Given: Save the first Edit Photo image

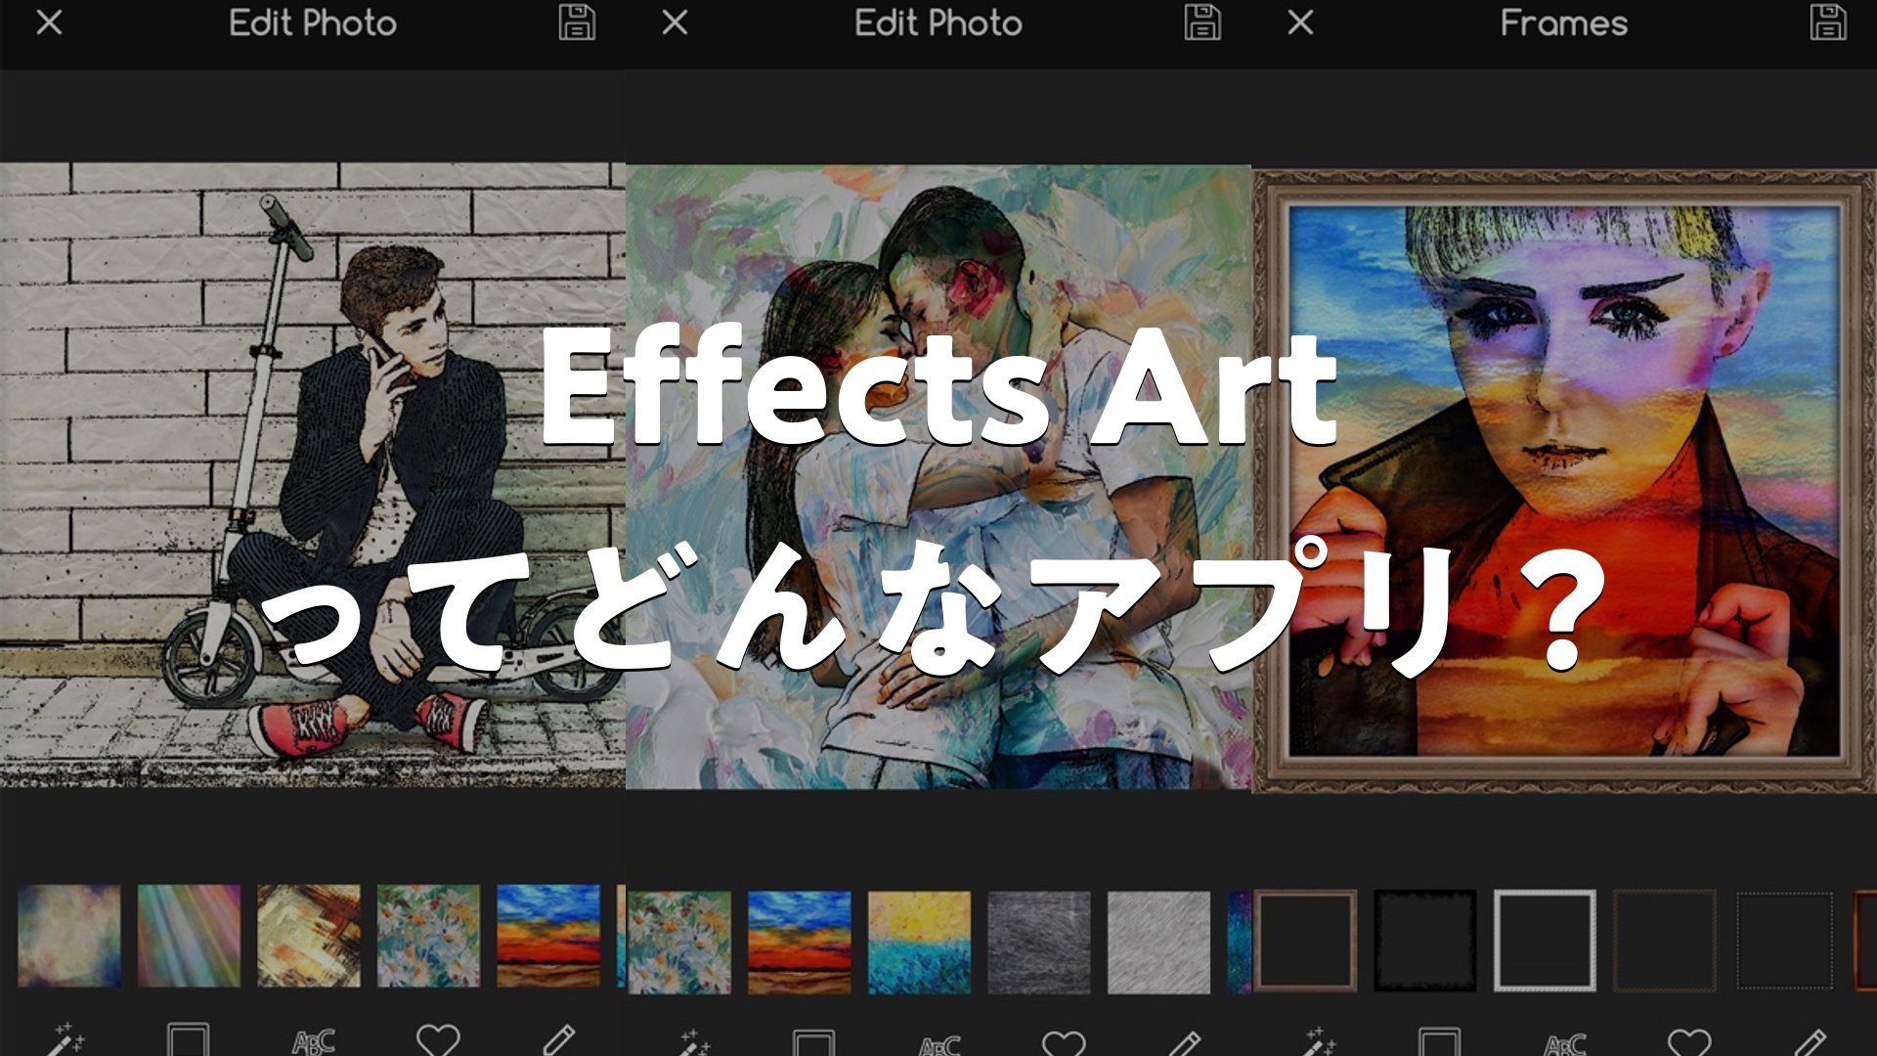Looking at the screenshot, I should click(576, 22).
